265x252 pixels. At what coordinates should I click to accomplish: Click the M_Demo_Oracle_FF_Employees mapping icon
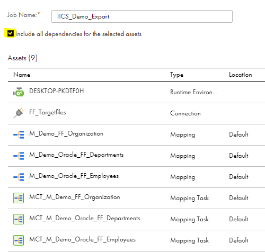[19, 177]
